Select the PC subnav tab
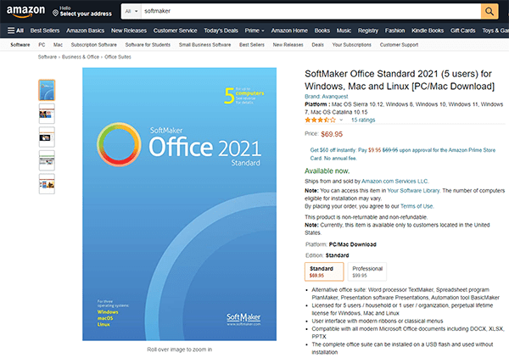 pyautogui.click(x=42, y=45)
